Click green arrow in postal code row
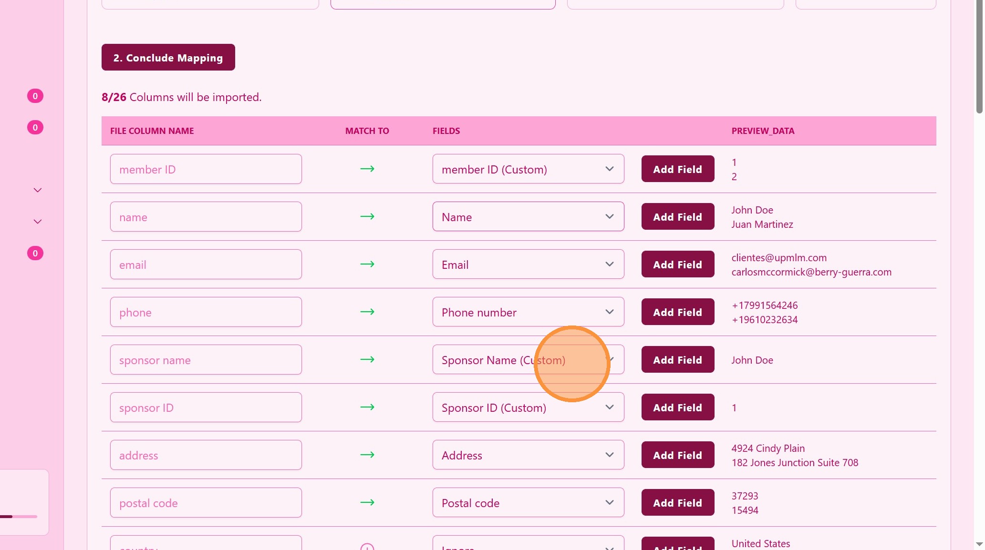The image size is (985, 550). click(x=367, y=502)
